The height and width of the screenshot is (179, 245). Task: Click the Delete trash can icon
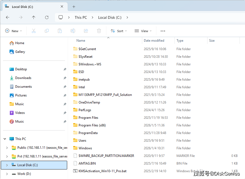click(x=99, y=31)
